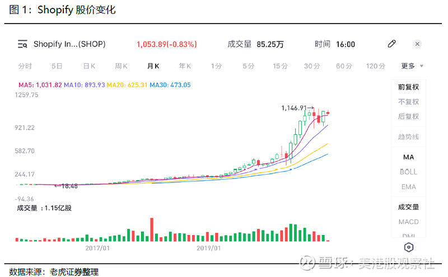Click the price 1,053.89(-0.83%)
The height and width of the screenshot is (277, 448).
click(x=166, y=44)
